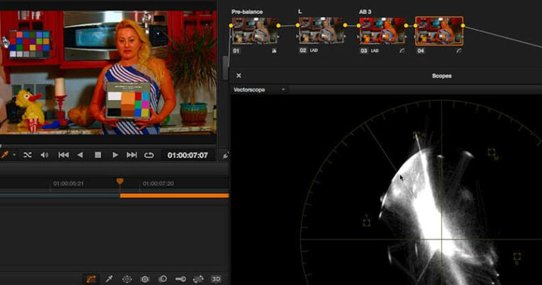Select node 01 Pre-balance thumbnail

coord(255,31)
